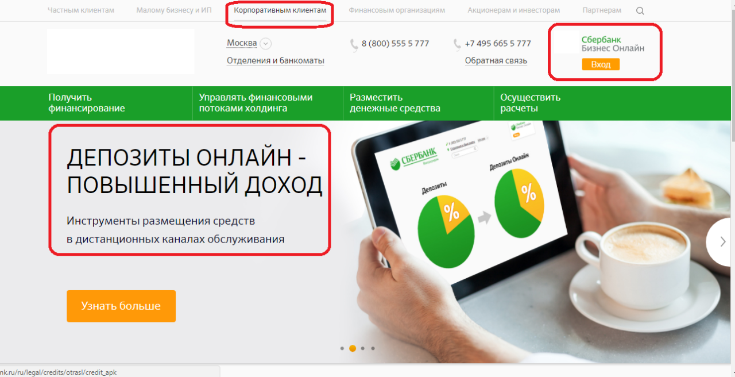
Task: Advance the banner with the right arrow
Action: [x=723, y=241]
